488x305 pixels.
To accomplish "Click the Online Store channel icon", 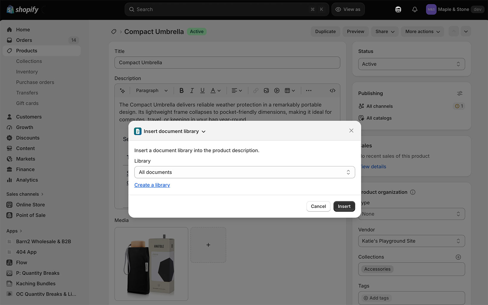I will (10, 205).
